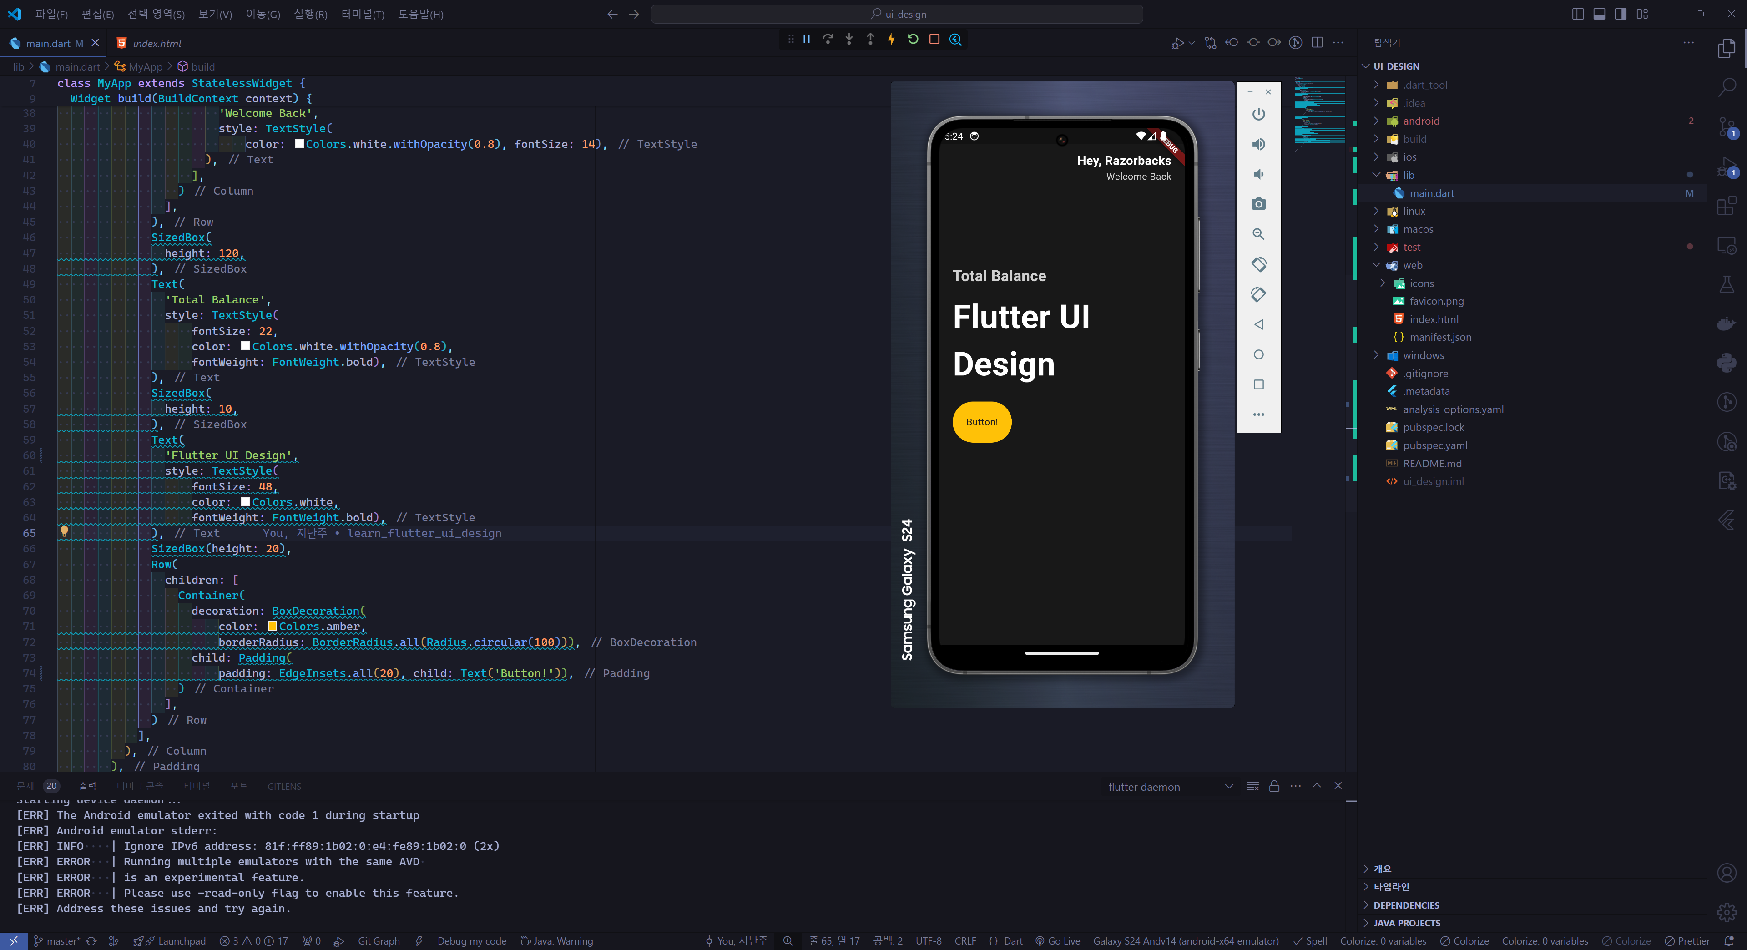Open the 터미널(T) menu
1747x950 pixels.
click(362, 14)
